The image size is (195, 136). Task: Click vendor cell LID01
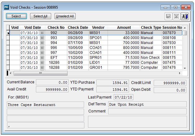point(98,63)
